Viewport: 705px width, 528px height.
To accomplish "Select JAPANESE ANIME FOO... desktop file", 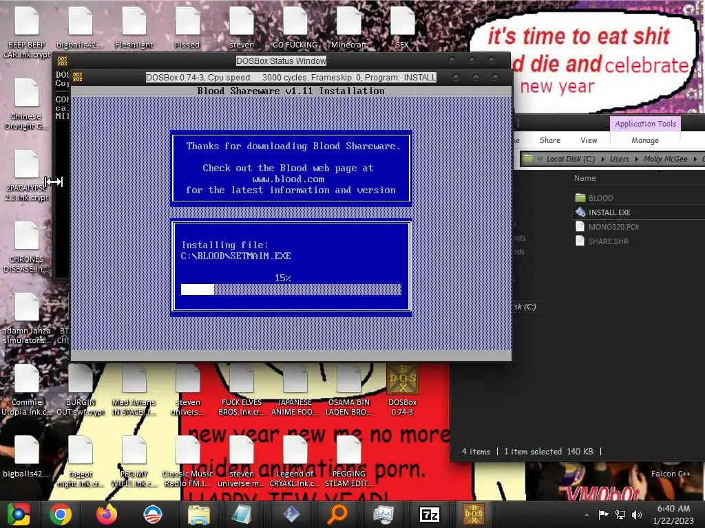I will coord(295,389).
